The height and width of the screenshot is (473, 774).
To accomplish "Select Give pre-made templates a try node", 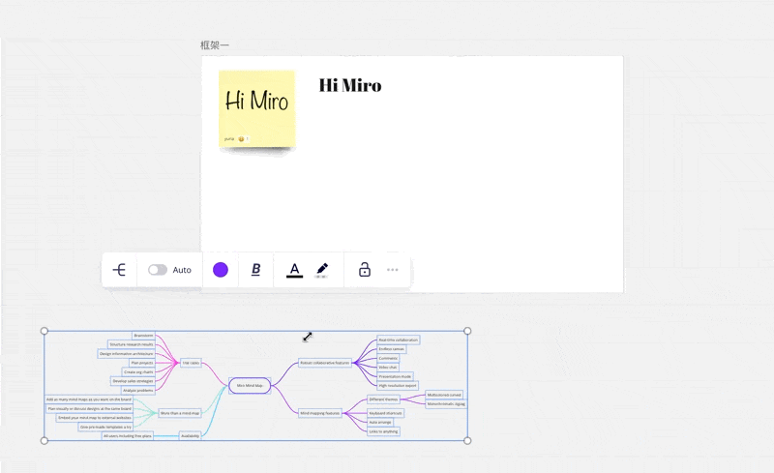I will click(105, 428).
